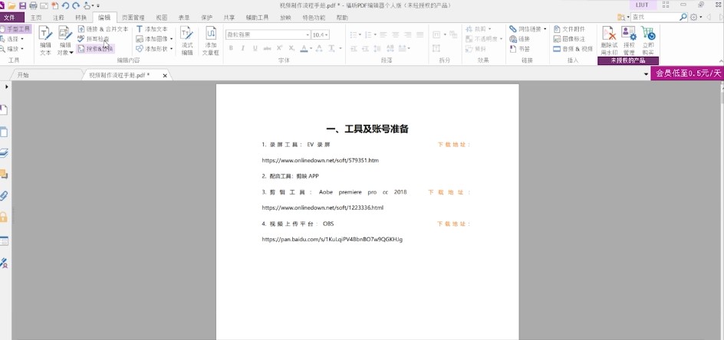Justify paragraph text
The image size is (724, 340).
420,34
